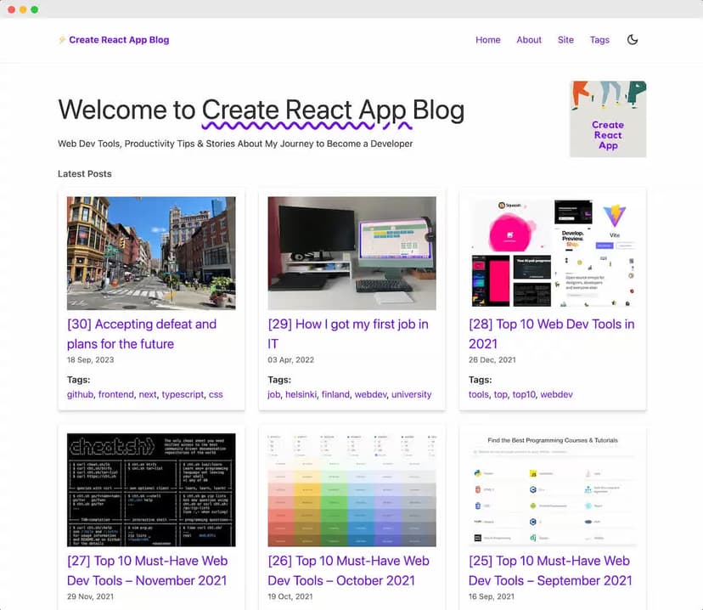Image resolution: width=703 pixels, height=610 pixels.
Task: Select the top10 tag
Action: point(524,394)
